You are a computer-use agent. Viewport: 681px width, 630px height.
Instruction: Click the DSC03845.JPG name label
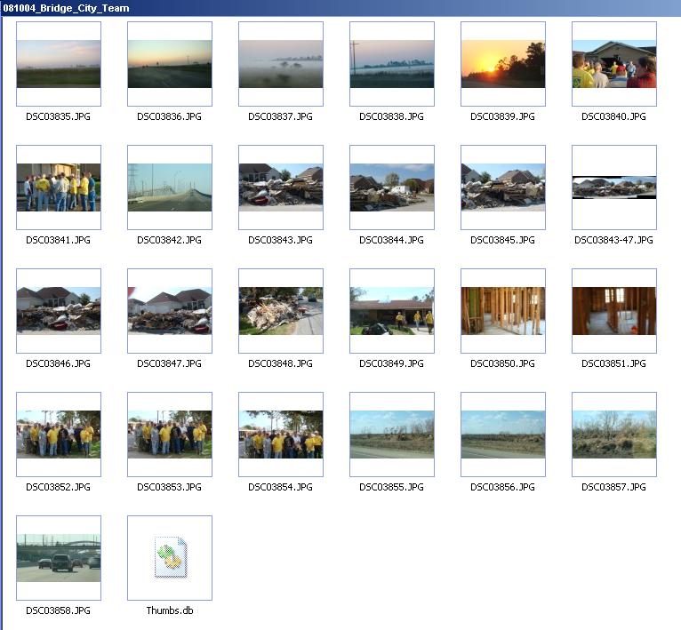coord(503,240)
